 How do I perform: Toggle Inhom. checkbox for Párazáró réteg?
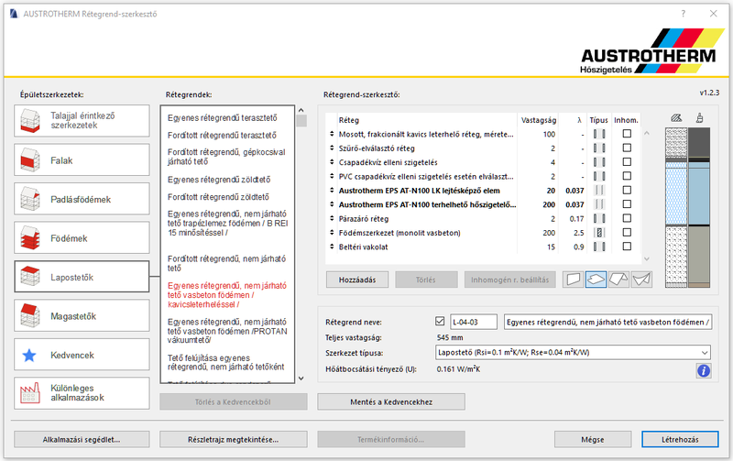pyautogui.click(x=627, y=218)
